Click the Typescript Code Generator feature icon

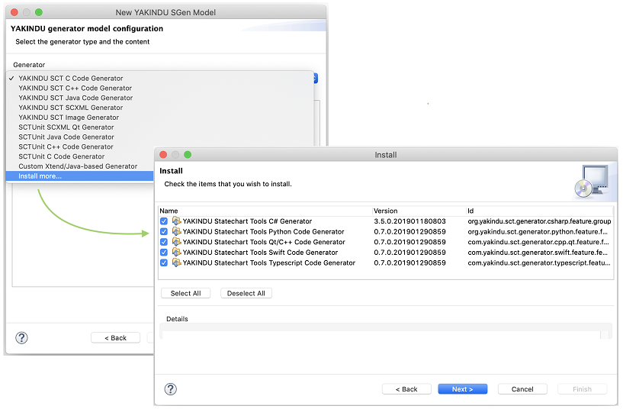[176, 262]
